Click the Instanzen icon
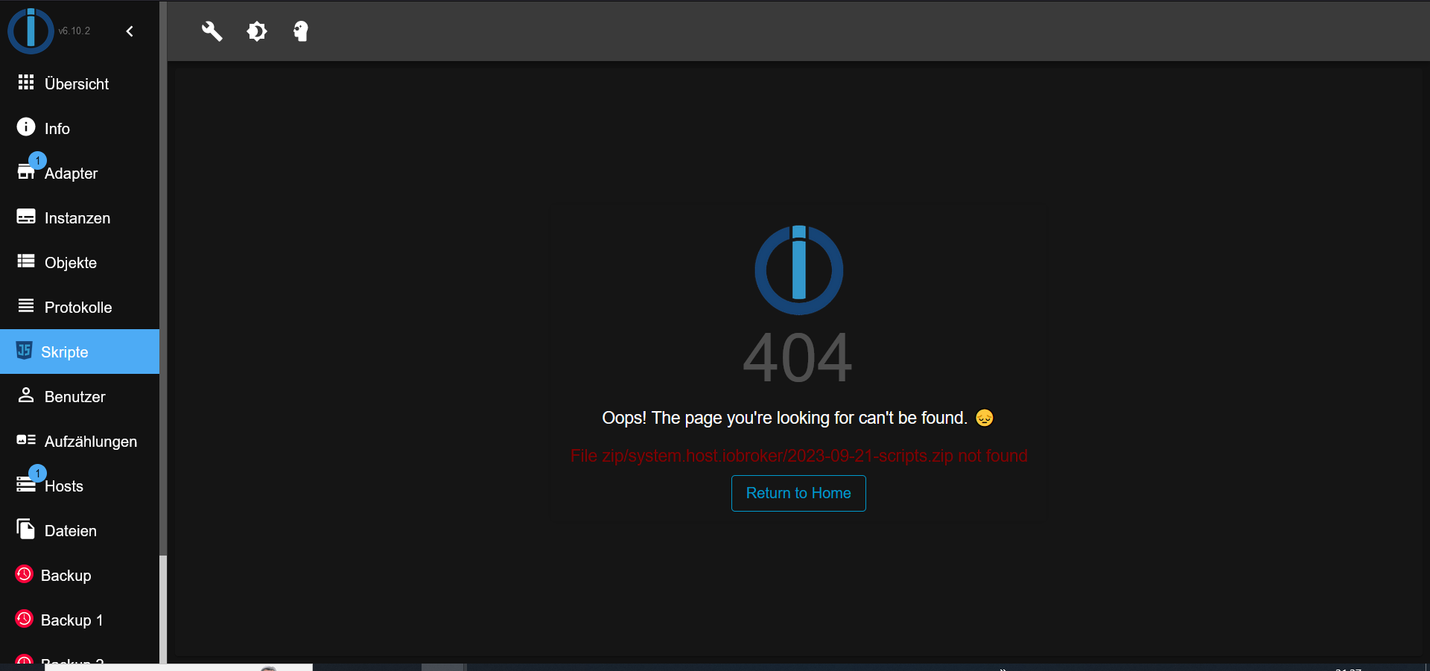1430x671 pixels. pos(26,217)
